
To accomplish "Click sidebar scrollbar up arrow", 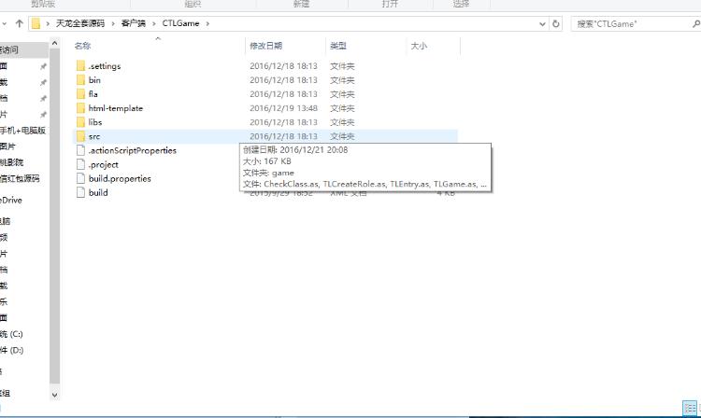I will (54, 43).
